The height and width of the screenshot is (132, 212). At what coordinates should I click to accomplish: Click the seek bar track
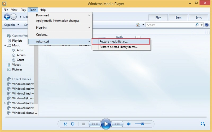click(x=106, y=117)
